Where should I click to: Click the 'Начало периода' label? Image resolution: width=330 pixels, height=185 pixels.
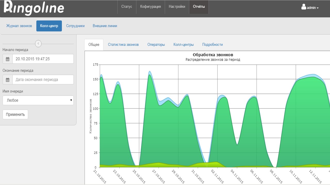15,50
